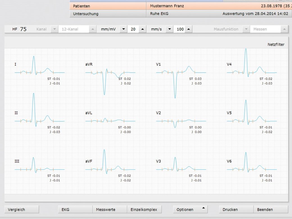Image resolution: width=292 pixels, height=219 pixels.
Task: Expand the 12-Kanal selector arrow
Action: pos(92,29)
